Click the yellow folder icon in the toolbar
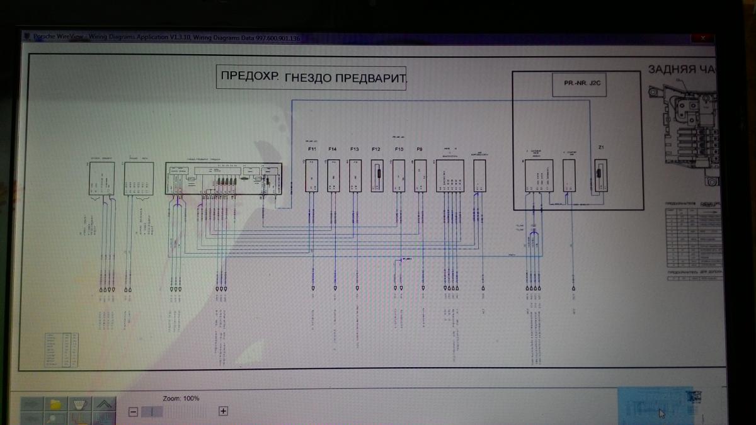The width and height of the screenshot is (756, 425). point(55,404)
